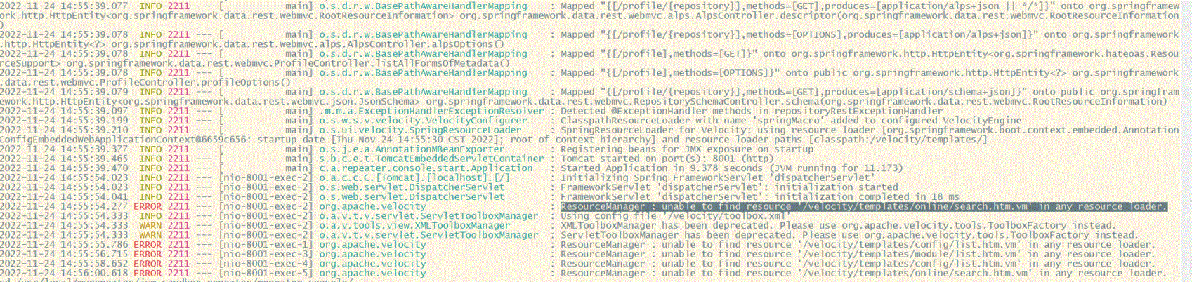
Task: Click the [Tomcat].[localhost].[/] logger name
Action: 414,178
